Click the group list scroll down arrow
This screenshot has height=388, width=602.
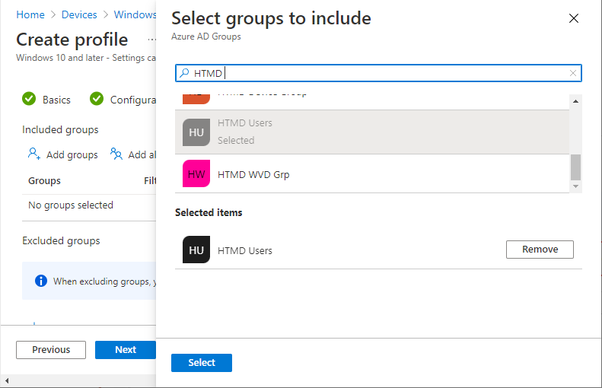tap(575, 186)
